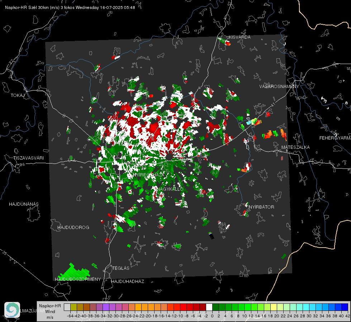Click the radar title text with date and time
The height and width of the screenshot is (322, 351).
70,8
